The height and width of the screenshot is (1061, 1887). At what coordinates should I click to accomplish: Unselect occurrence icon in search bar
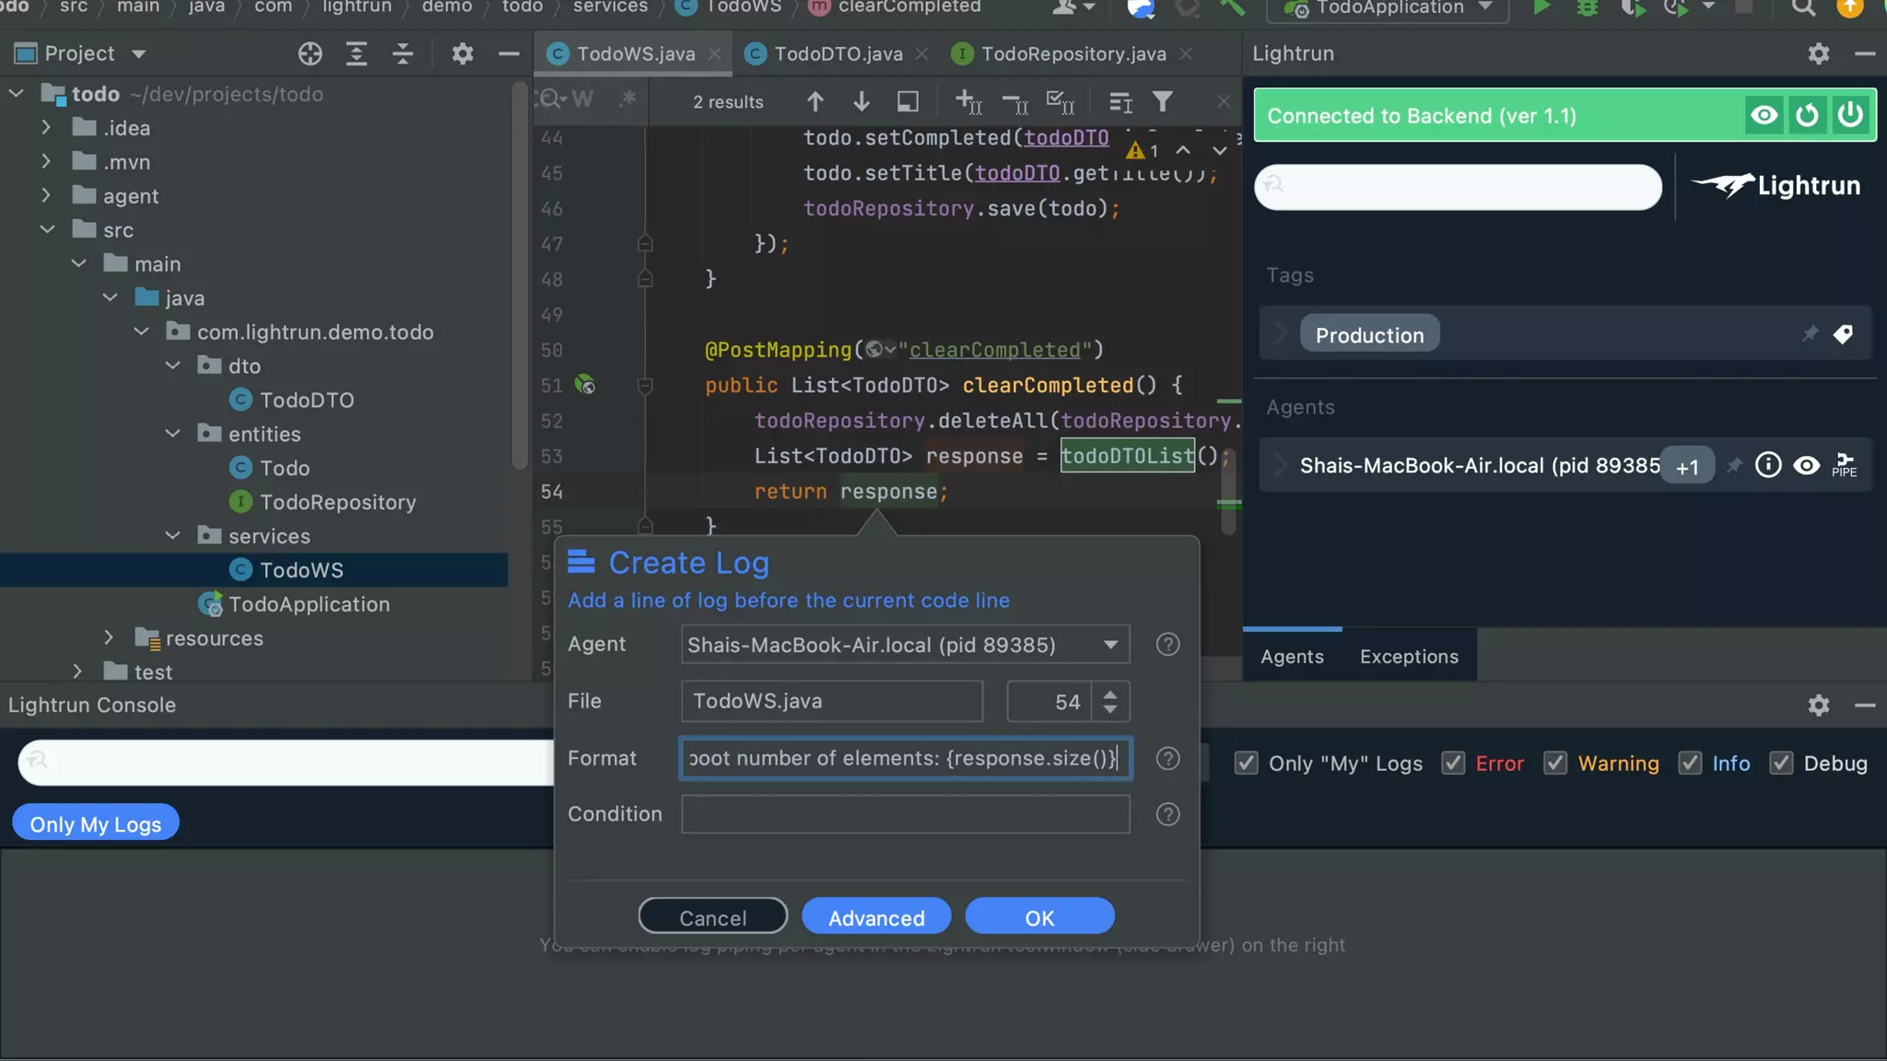(x=1014, y=103)
